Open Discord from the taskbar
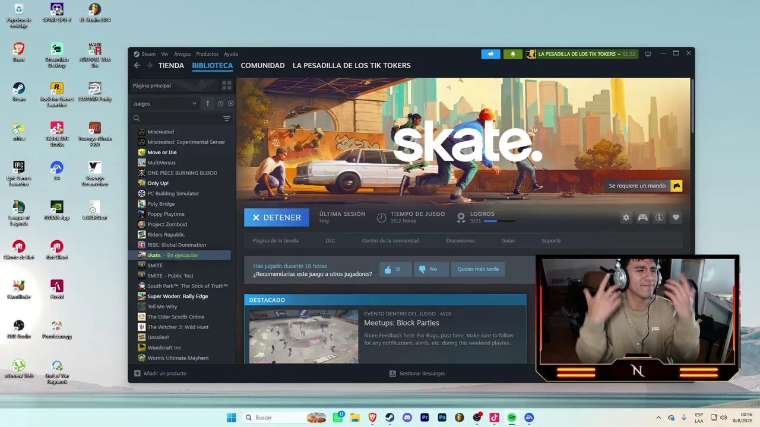Image resolution: width=760 pixels, height=427 pixels. (x=407, y=418)
